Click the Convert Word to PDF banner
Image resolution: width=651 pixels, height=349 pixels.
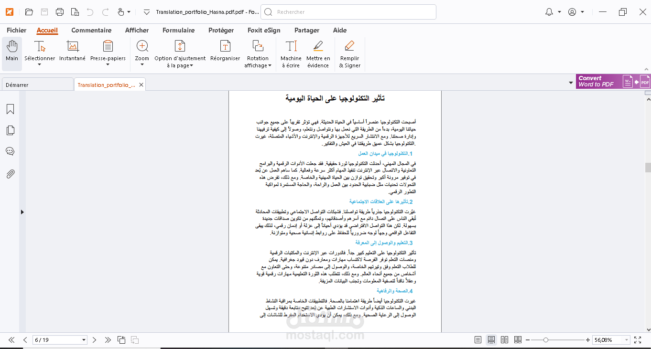(613, 82)
